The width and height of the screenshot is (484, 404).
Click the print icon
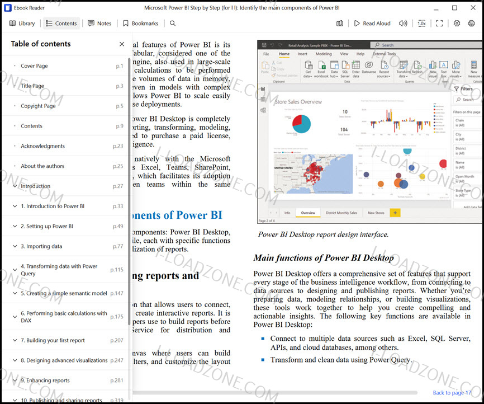pyautogui.click(x=471, y=23)
